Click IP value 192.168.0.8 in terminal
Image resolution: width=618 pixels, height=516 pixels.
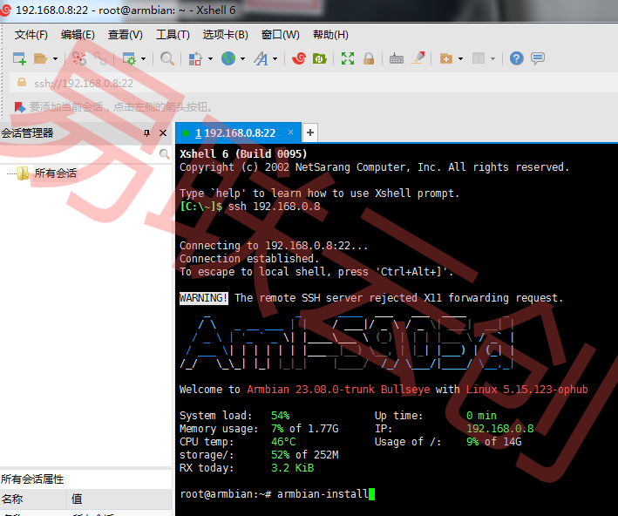pos(500,429)
